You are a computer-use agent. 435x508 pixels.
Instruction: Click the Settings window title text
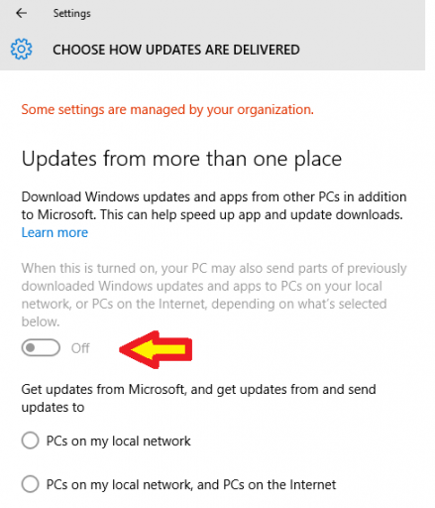pos(72,14)
